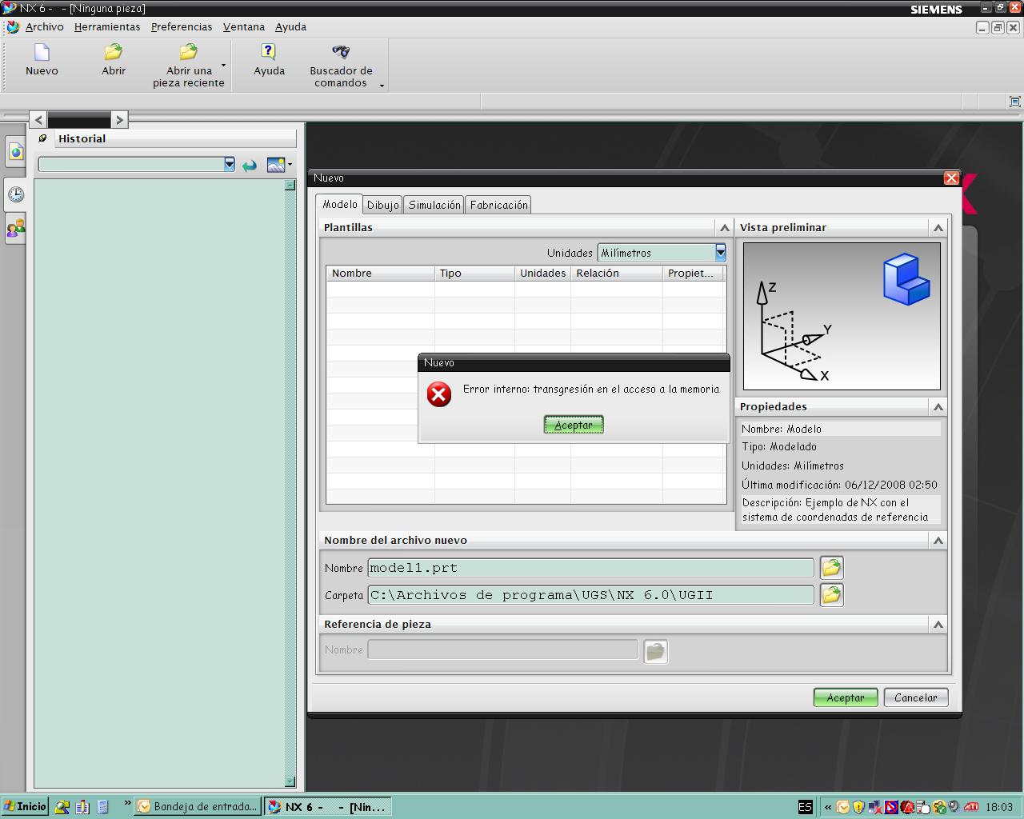
Task: Open Bandeja de entrada taskbar button
Action: (198, 806)
